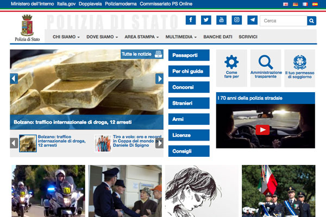Screen dimensions: 326x217
Task: Open the Concorsi section
Action: pos(189,87)
